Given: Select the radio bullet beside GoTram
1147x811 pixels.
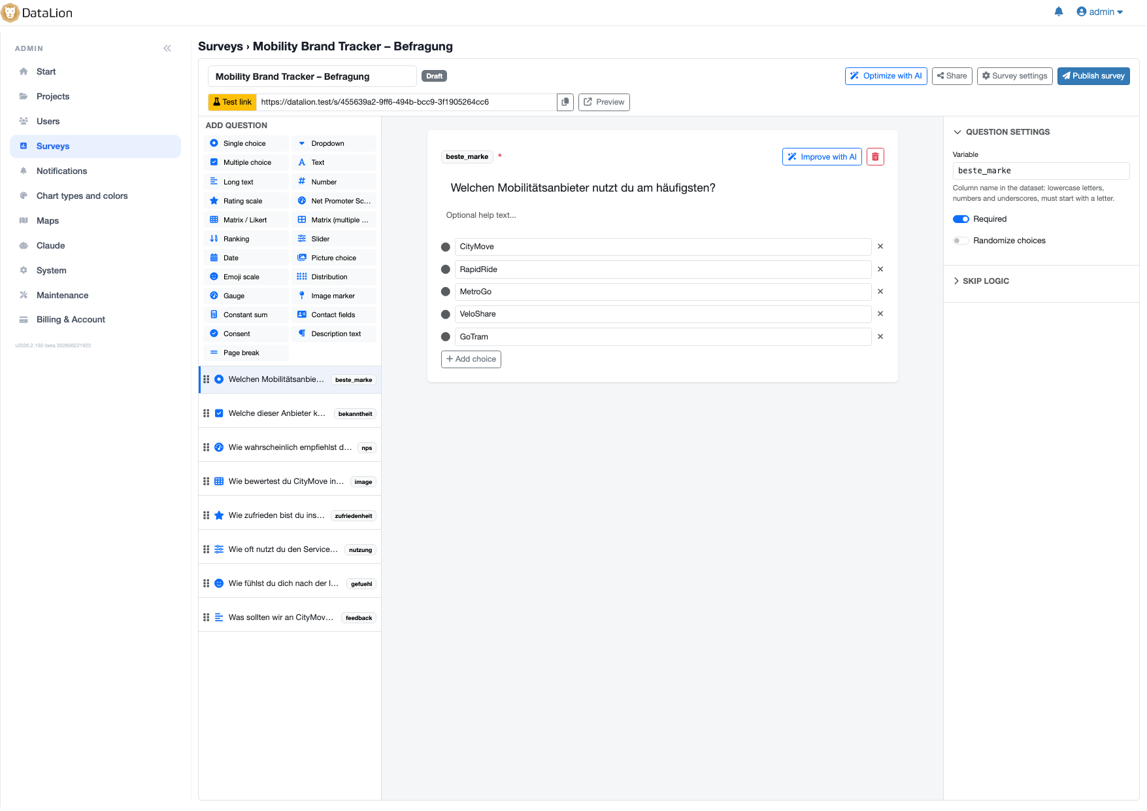Looking at the screenshot, I should pyautogui.click(x=446, y=337).
